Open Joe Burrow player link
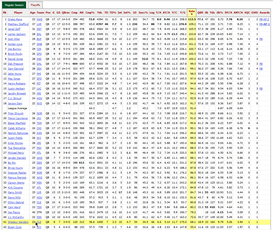Screen dimensions: 273x231 (14, 49)
